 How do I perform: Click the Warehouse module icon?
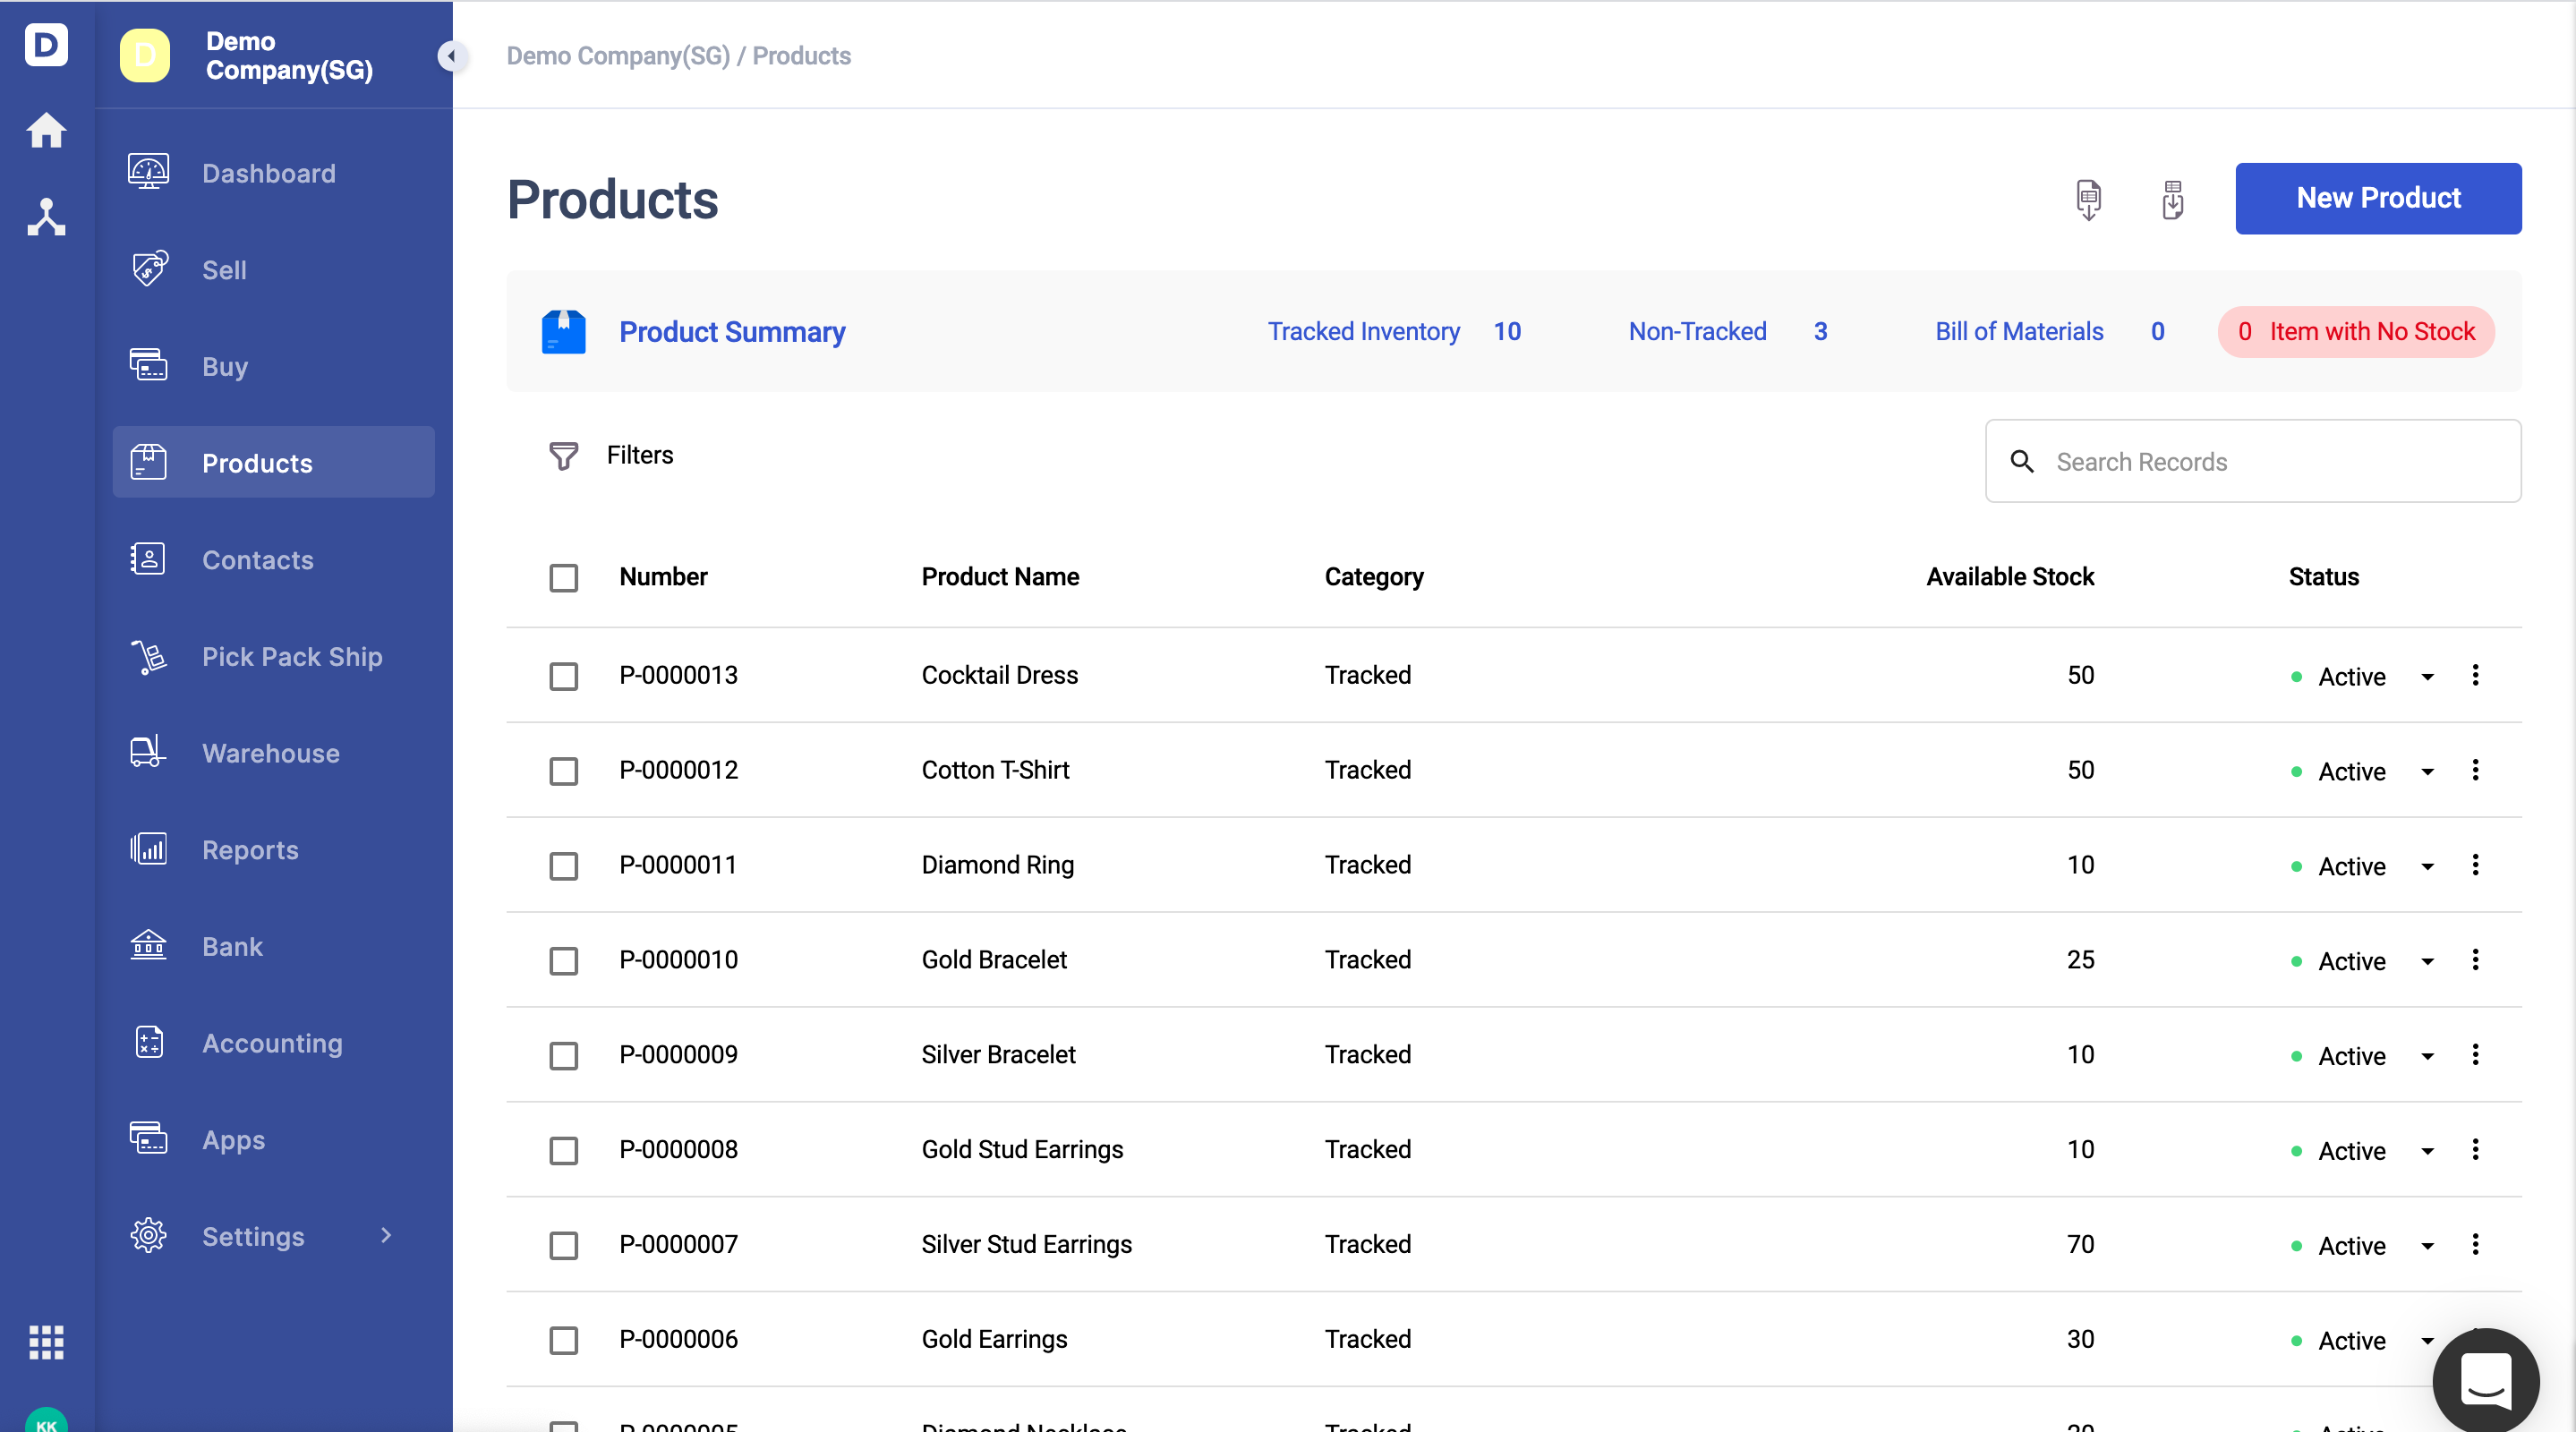click(x=148, y=751)
